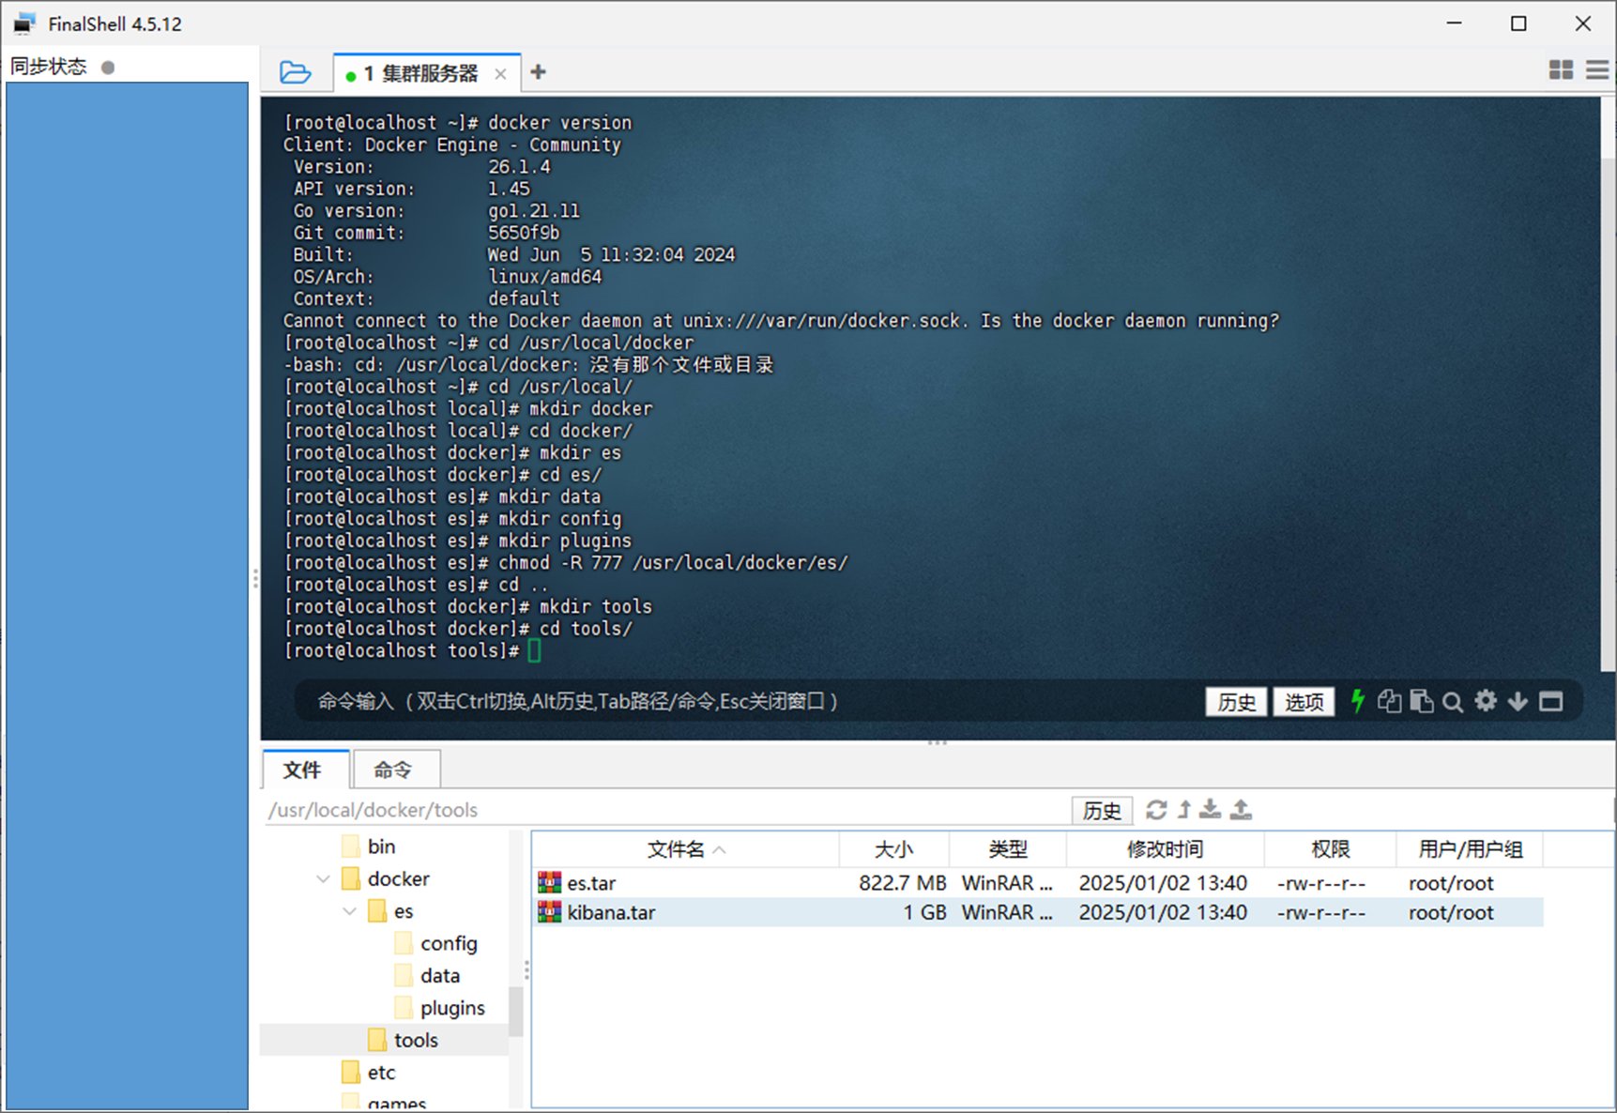Go up to parent directory
The height and width of the screenshot is (1113, 1617).
(1184, 810)
